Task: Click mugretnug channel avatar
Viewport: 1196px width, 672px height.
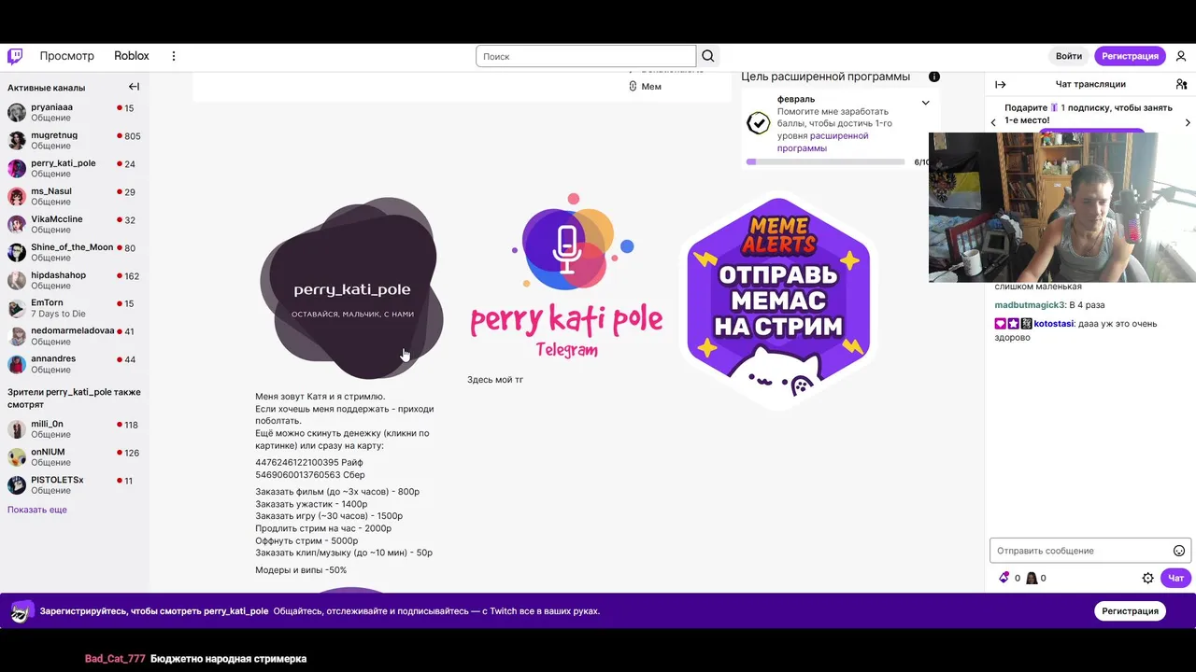Action: (17, 141)
